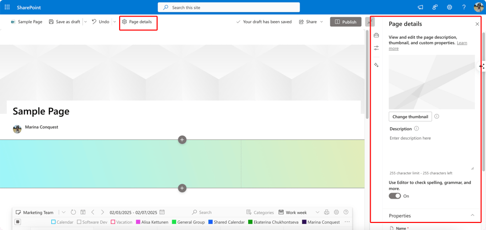486x230 pixels.
Task: Open the account profile picture in header
Action: click(478, 8)
